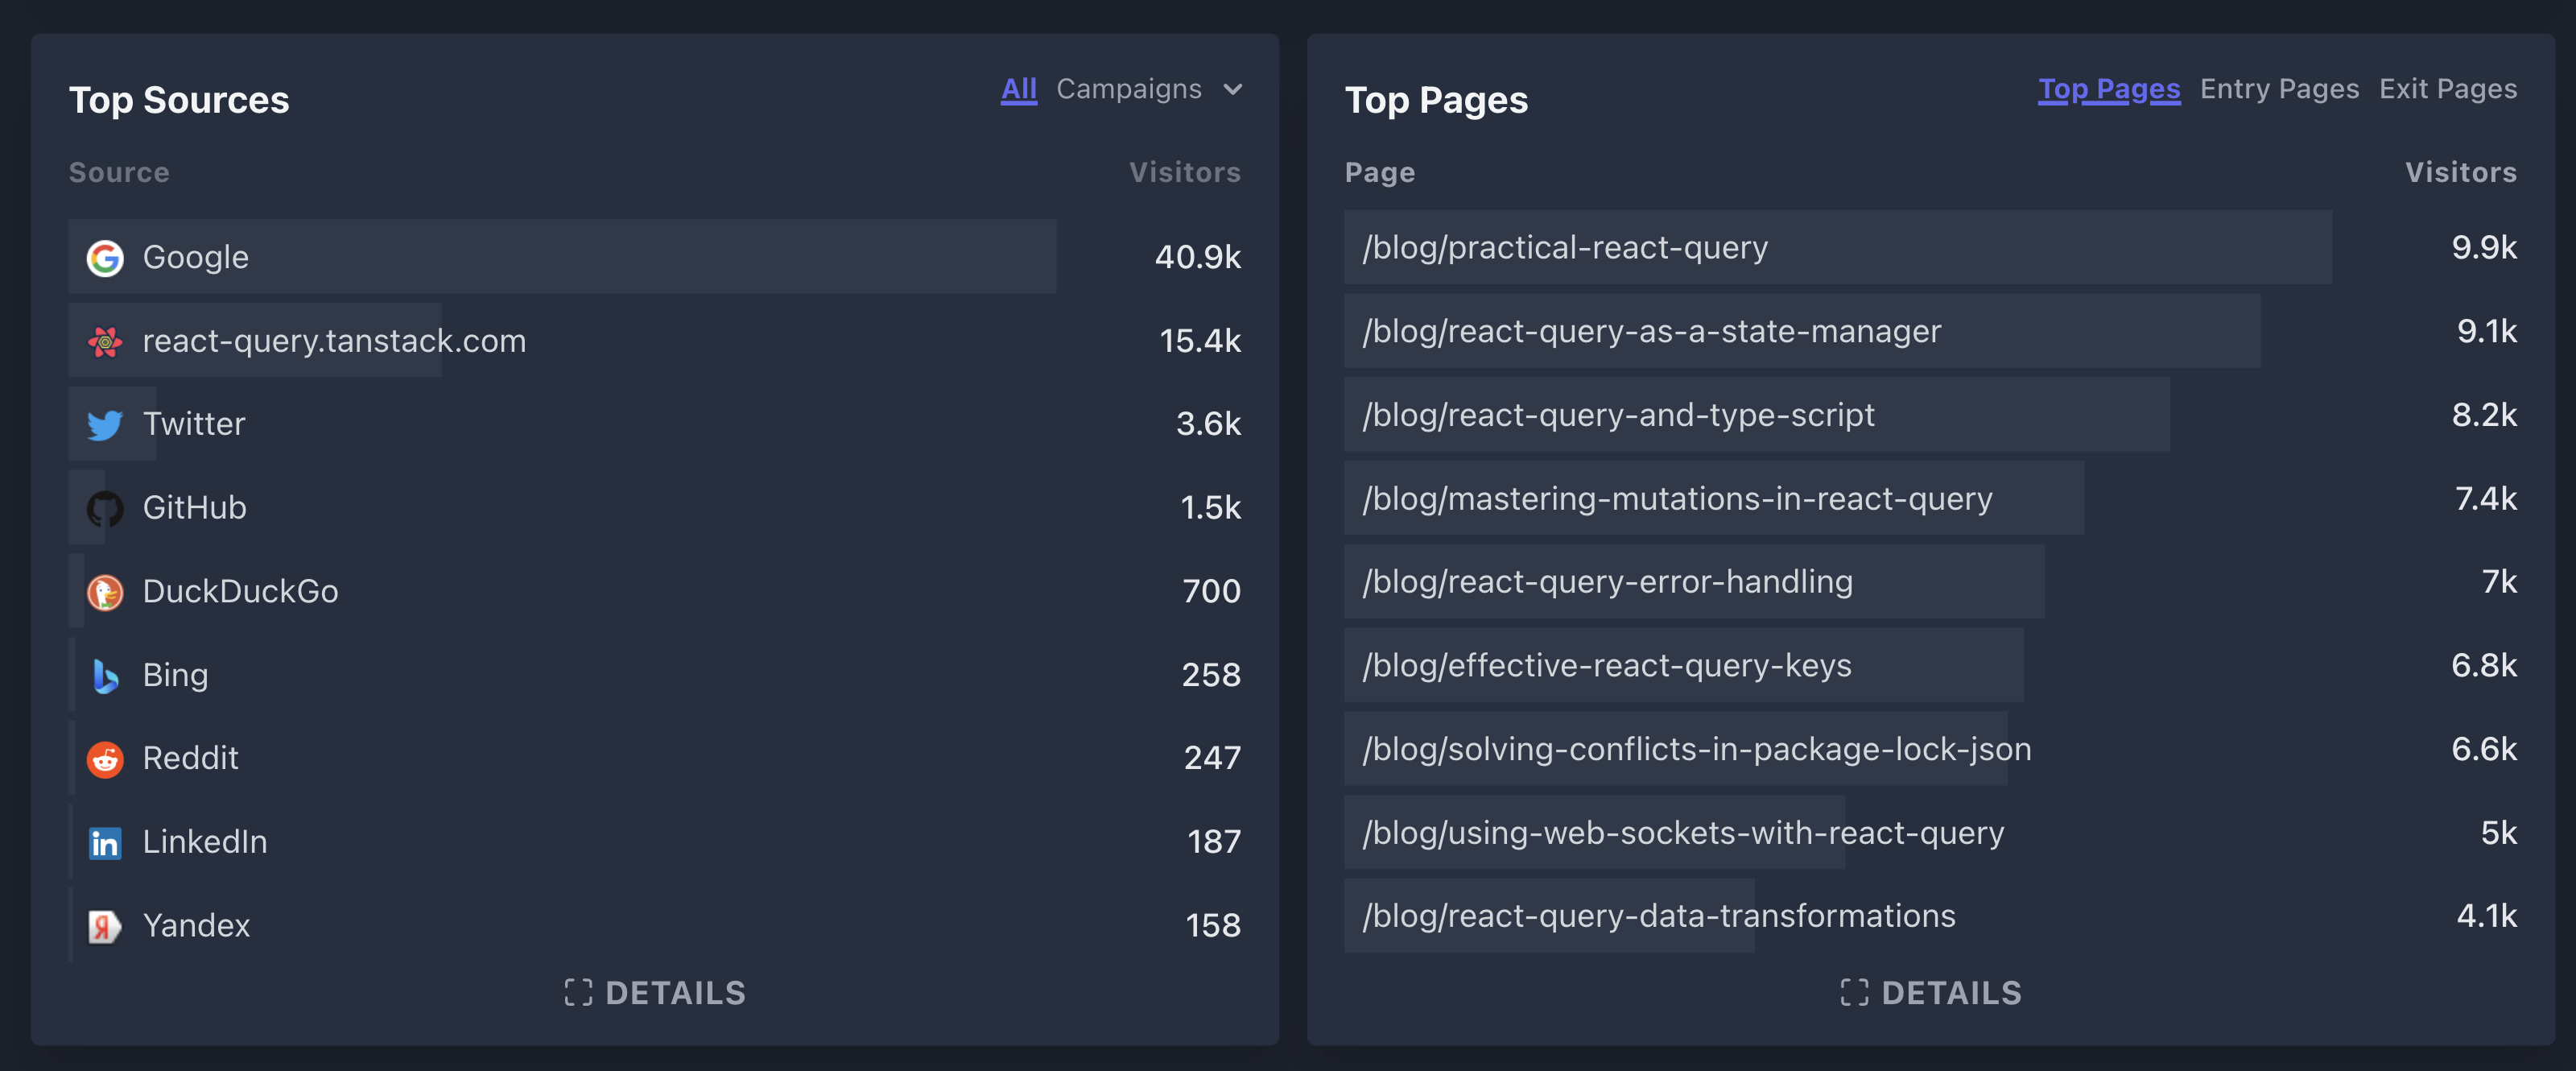Expand the Campaigns chevron in Top Sources
Image resolution: width=2576 pixels, height=1071 pixels.
1233,89
